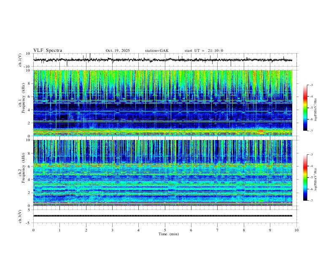Click time axis tick label '6'
The width and height of the screenshot is (334, 258).
tap(191, 230)
